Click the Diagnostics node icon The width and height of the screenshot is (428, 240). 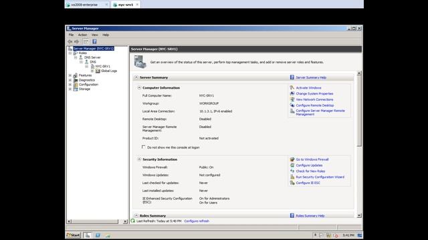pyautogui.click(x=76, y=80)
